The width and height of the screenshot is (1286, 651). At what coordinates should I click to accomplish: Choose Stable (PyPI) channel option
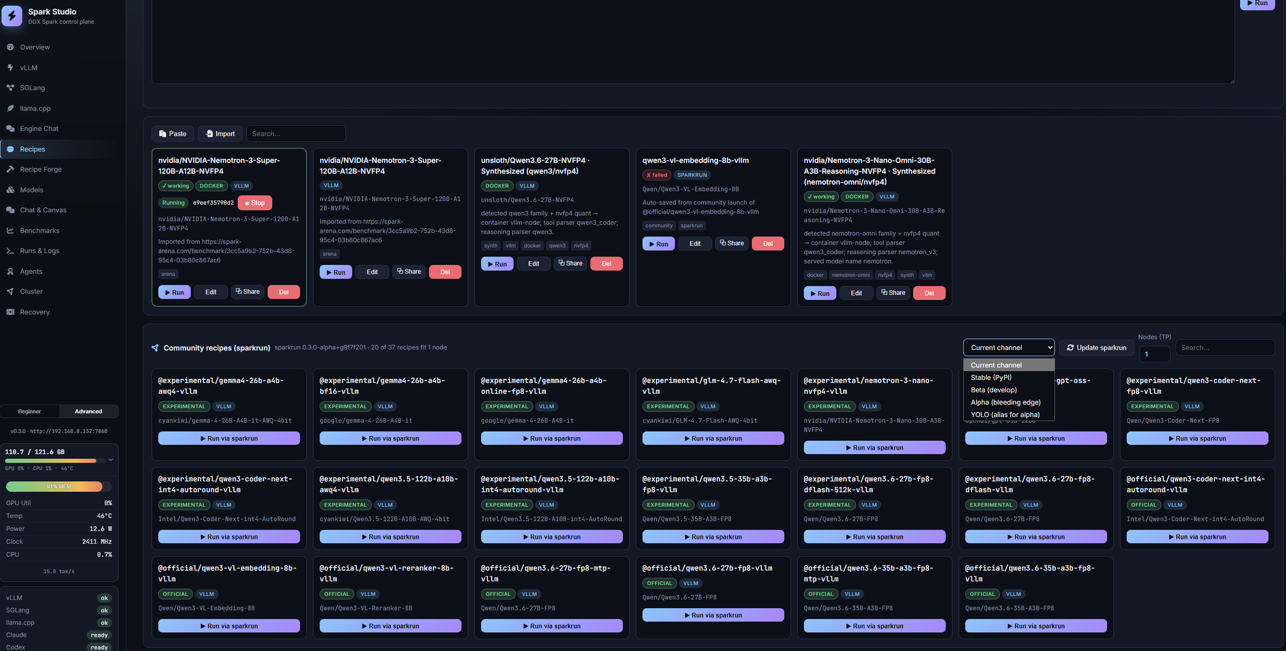coord(1009,378)
